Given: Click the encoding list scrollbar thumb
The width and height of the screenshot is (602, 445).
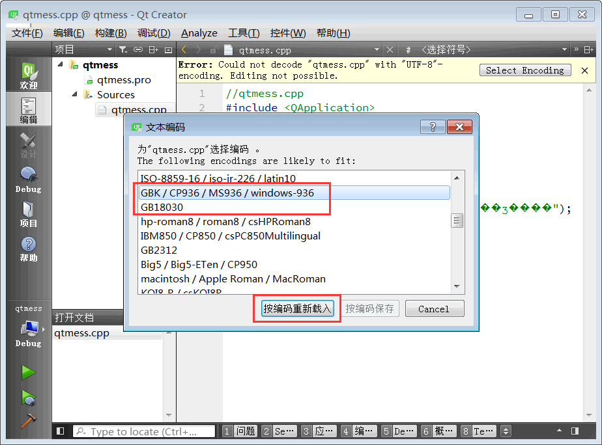Looking at the screenshot, I should click(x=457, y=221).
